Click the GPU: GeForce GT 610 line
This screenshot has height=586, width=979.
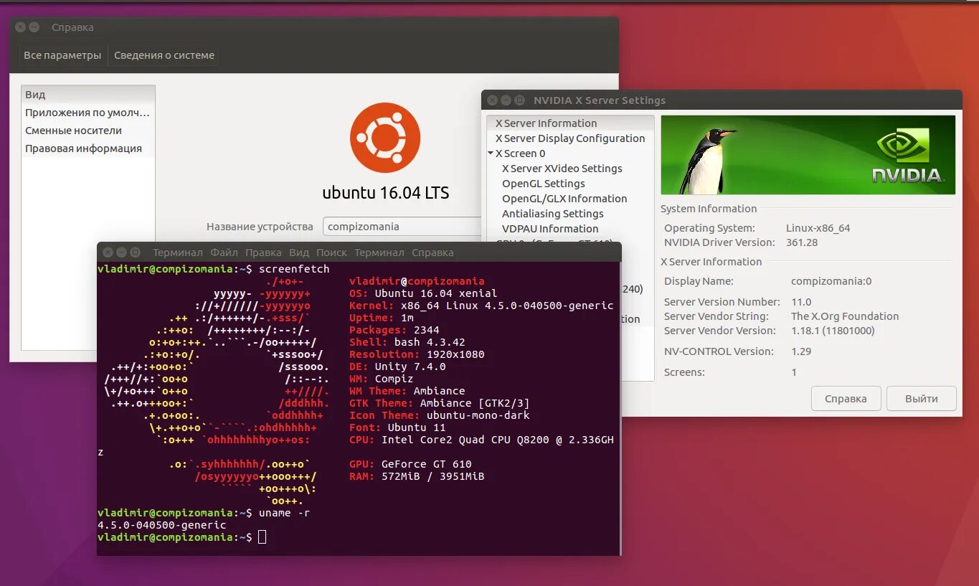410,464
